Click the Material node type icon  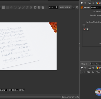pyautogui.click(x=82, y=8)
